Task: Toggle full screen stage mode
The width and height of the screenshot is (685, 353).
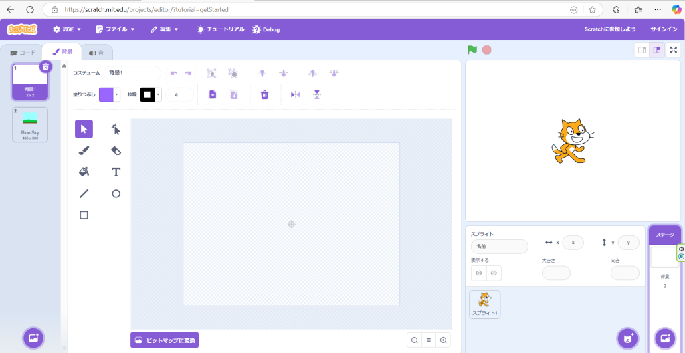Action: (674, 50)
